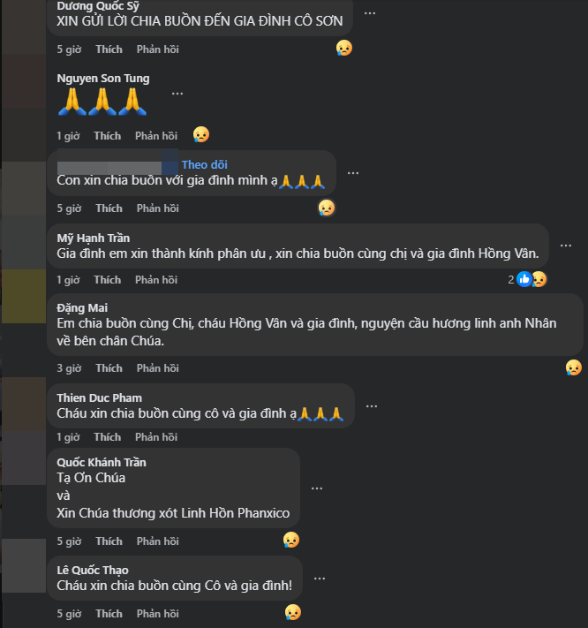Screen dimensions: 588x628
Task: View sad reaction on Đặng Mai's comment
Action: point(573,367)
